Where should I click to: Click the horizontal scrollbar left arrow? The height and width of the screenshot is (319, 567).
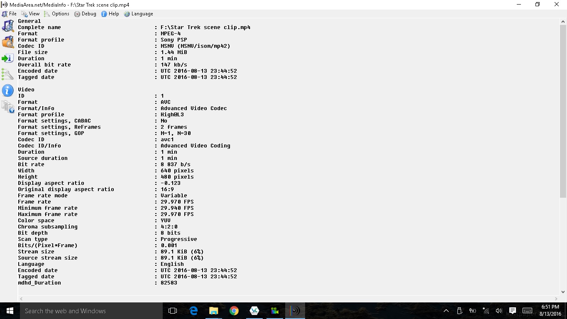(22, 299)
